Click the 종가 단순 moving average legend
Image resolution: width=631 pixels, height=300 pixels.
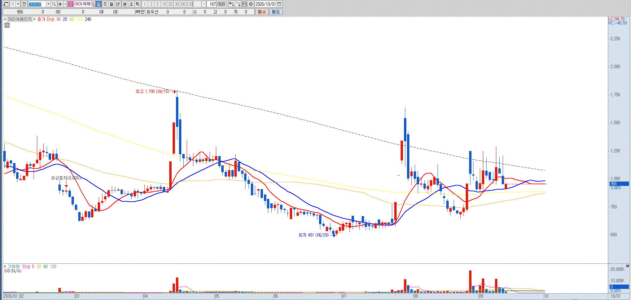coord(46,19)
